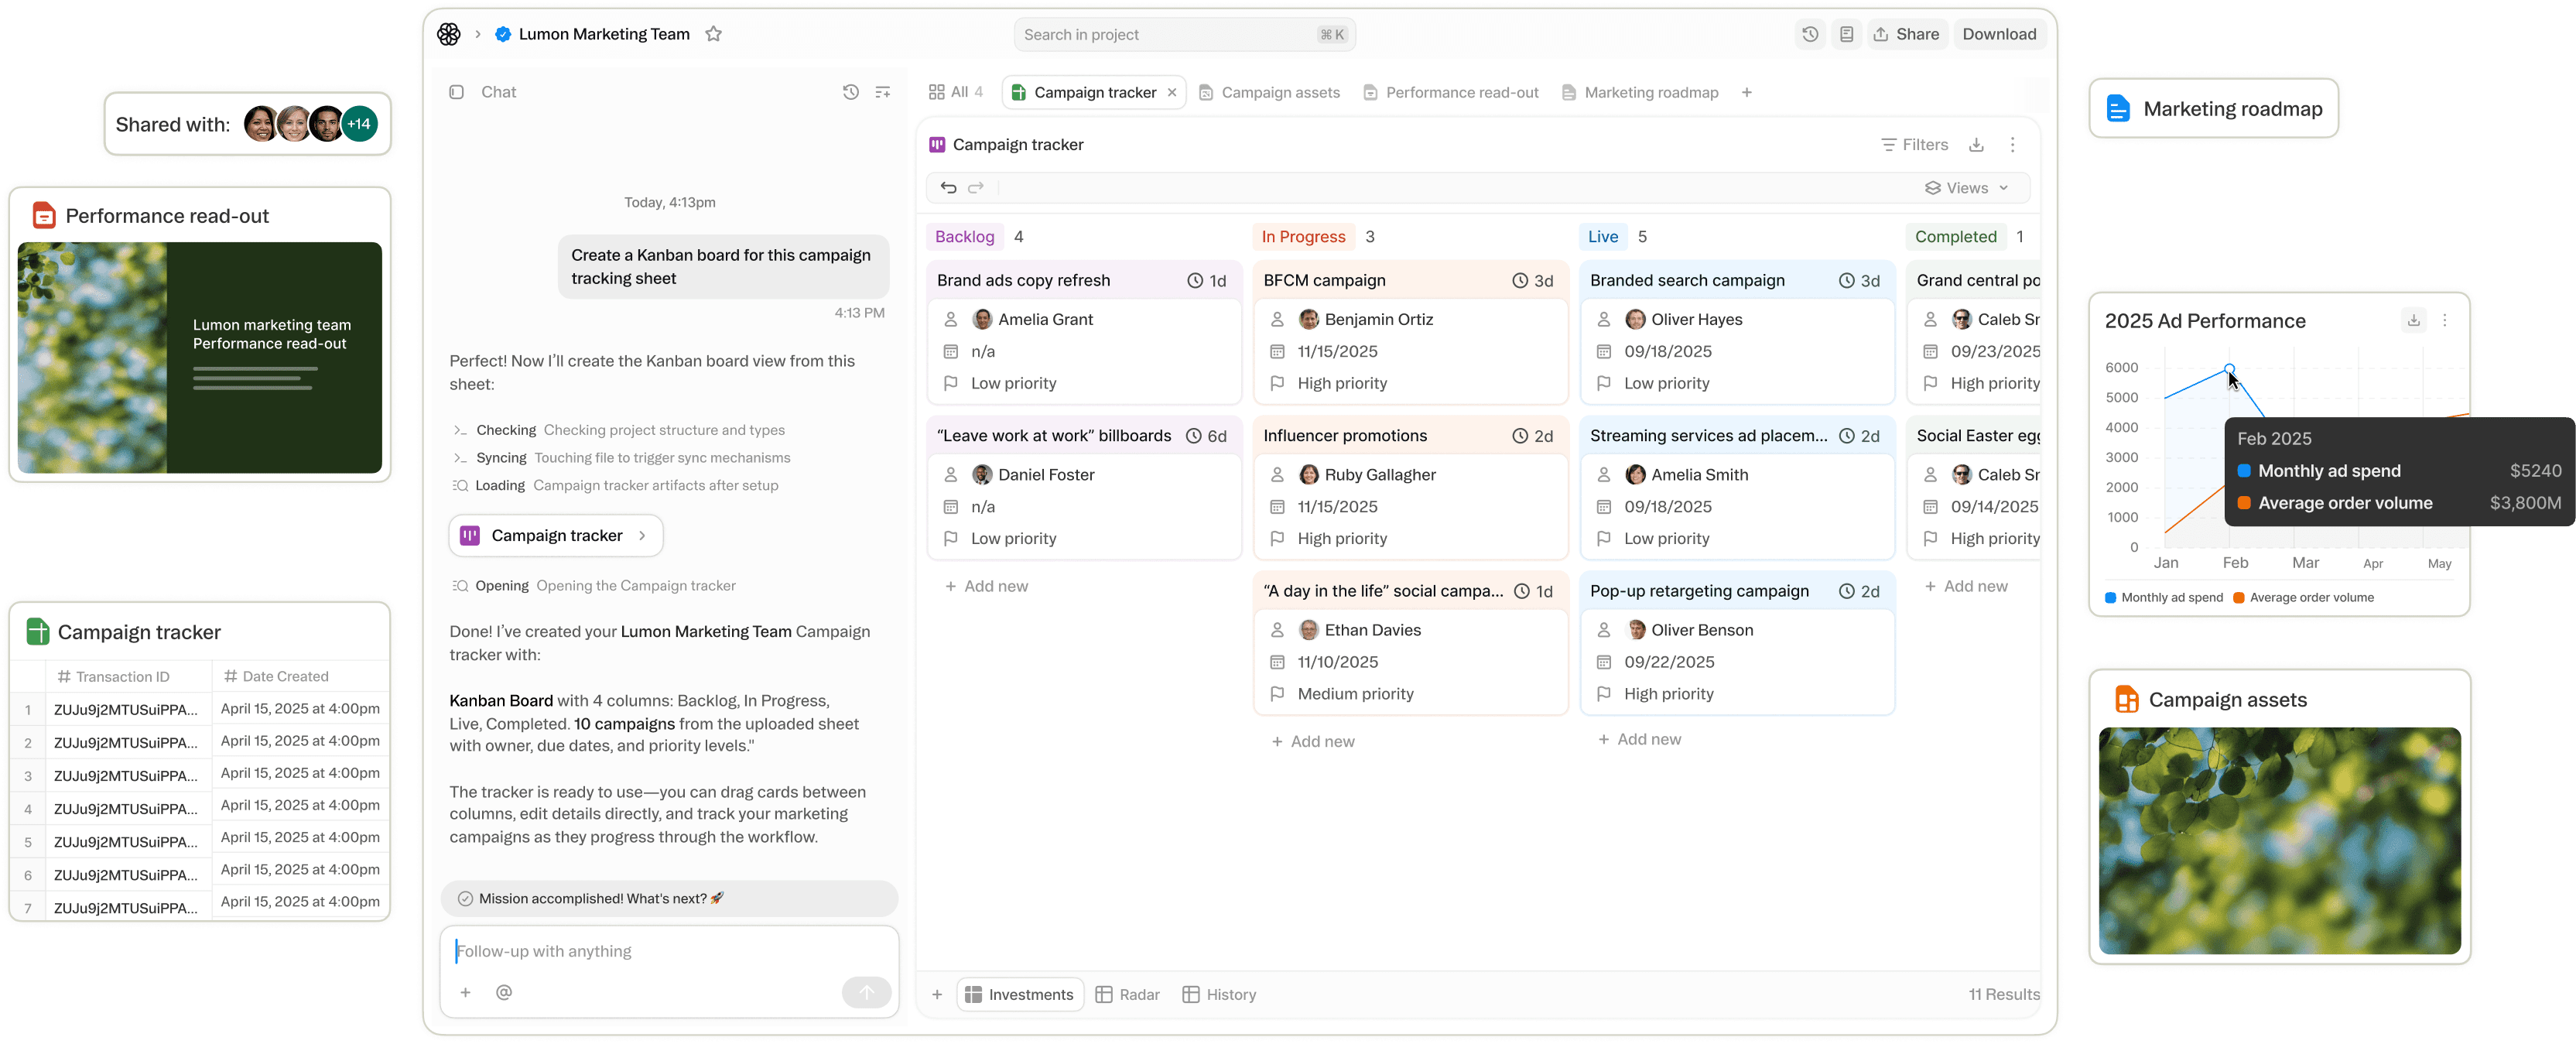The height and width of the screenshot is (1044, 2576).
Task: Click the download icon on 2025 Ad Performance chart
Action: point(2413,320)
